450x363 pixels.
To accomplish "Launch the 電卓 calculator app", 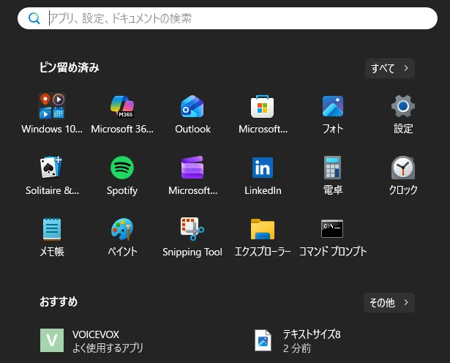I will tap(333, 168).
